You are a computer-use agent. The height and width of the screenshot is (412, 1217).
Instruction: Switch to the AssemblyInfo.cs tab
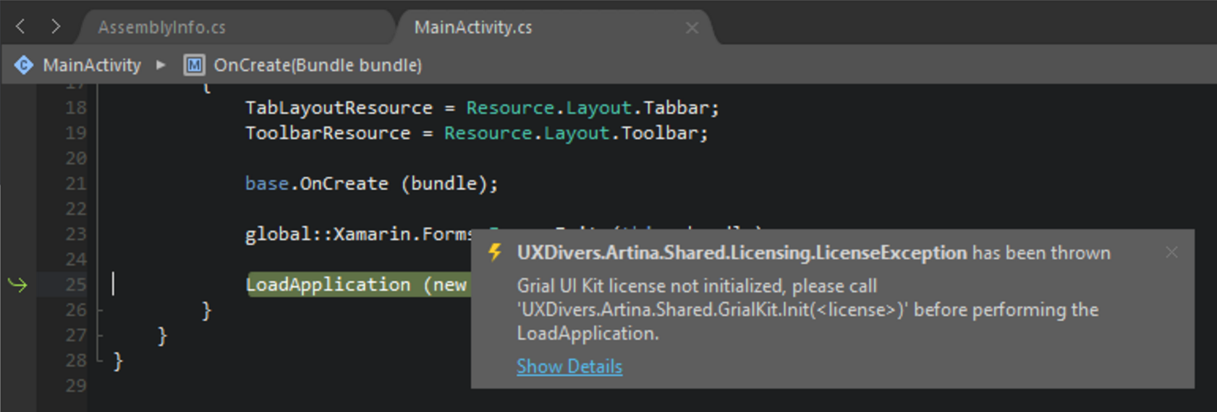pyautogui.click(x=162, y=27)
